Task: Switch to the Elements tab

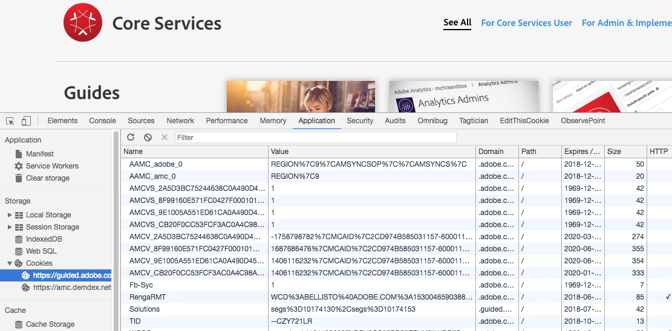Action: click(x=62, y=121)
